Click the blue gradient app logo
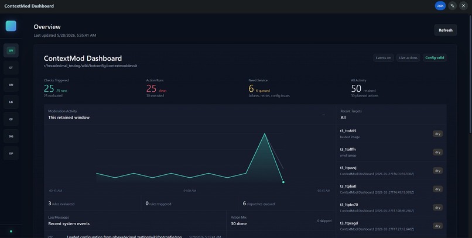The image size is (472, 238). point(11,26)
